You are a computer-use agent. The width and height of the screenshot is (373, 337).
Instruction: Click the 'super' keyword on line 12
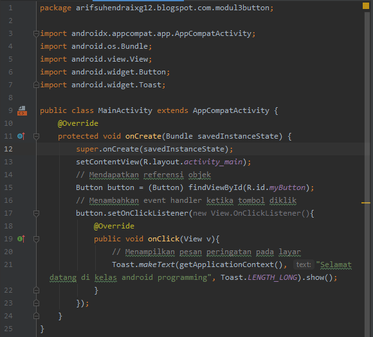[87, 150]
